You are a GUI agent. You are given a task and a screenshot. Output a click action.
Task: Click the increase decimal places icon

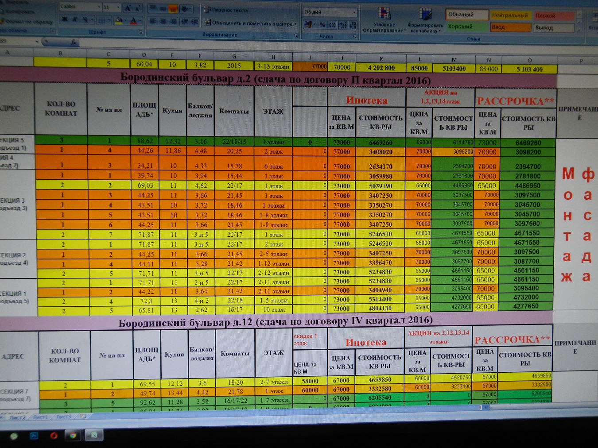(342, 25)
